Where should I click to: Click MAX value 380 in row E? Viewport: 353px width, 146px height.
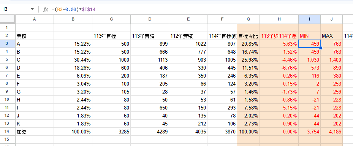click(332, 76)
